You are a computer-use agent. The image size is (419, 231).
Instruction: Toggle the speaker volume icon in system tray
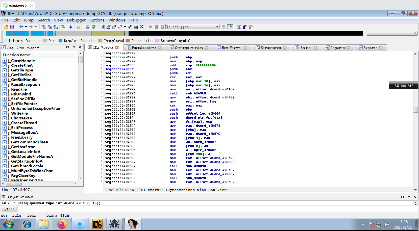(386, 224)
